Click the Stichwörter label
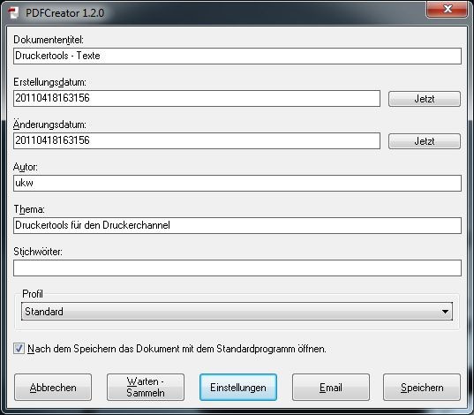 click(38, 252)
